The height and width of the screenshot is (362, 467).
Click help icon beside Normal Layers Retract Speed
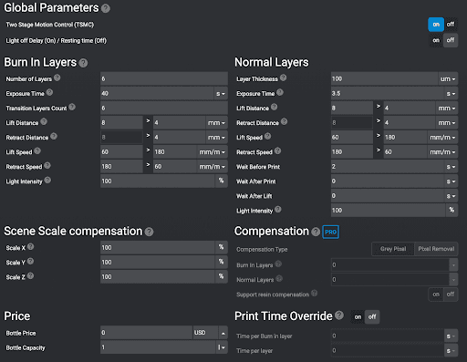click(278, 150)
